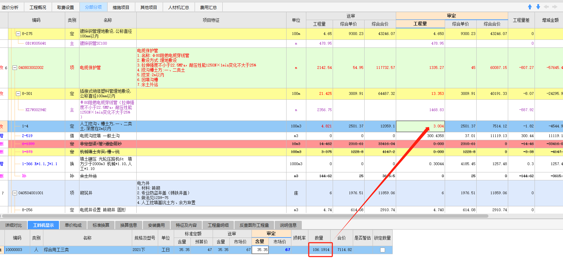
Task: Switch to the 单价构成 bottom tab
Action: point(73,225)
